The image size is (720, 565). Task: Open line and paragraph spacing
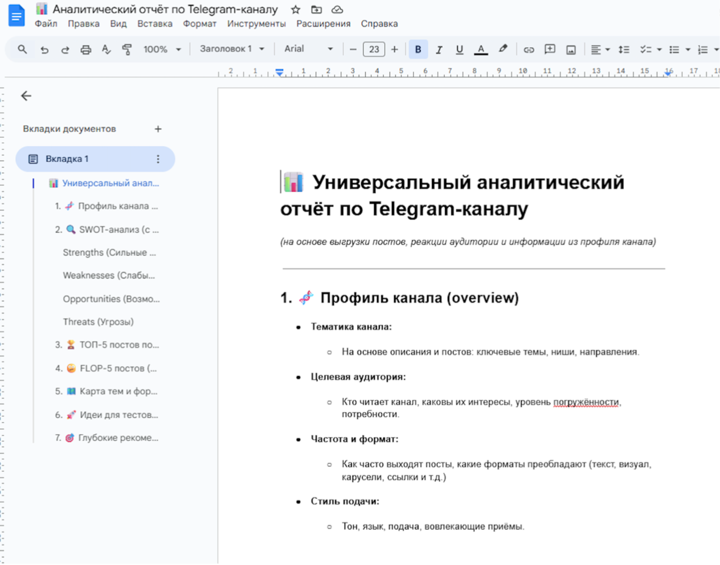coord(624,50)
